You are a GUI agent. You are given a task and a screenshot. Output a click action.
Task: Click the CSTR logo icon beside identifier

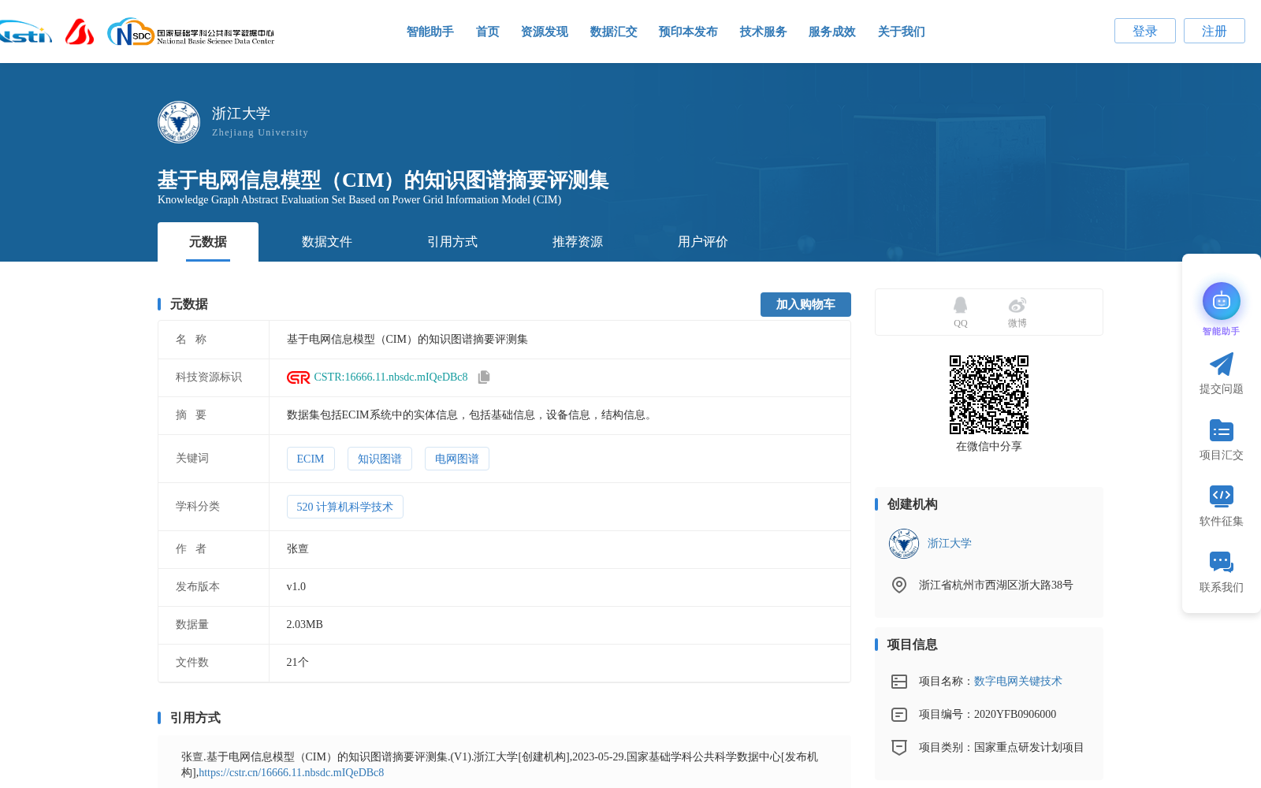[x=299, y=377]
